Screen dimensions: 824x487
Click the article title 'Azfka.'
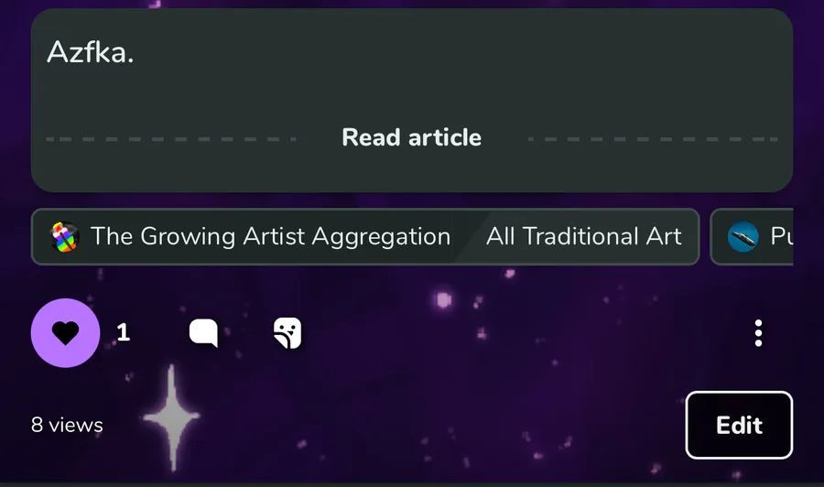point(91,52)
